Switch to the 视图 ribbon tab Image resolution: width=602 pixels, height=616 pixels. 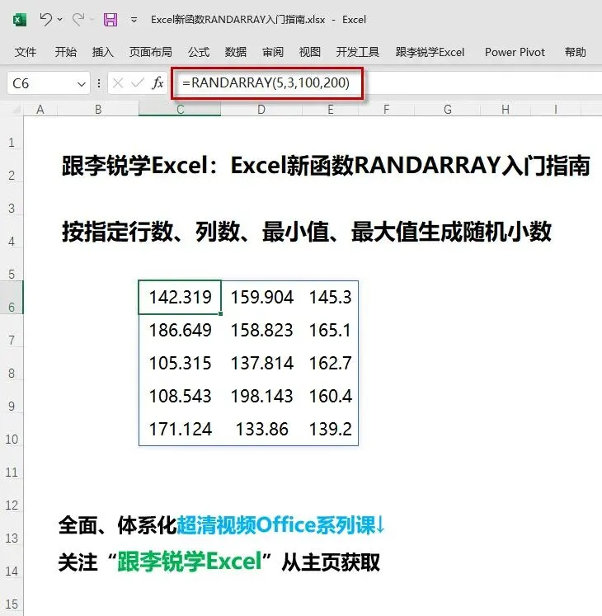309,52
